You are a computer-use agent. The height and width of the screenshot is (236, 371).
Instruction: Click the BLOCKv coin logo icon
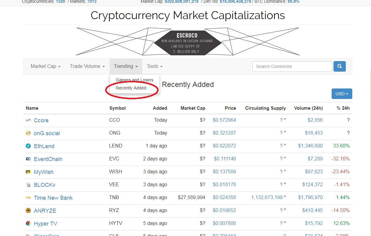pos(28,185)
